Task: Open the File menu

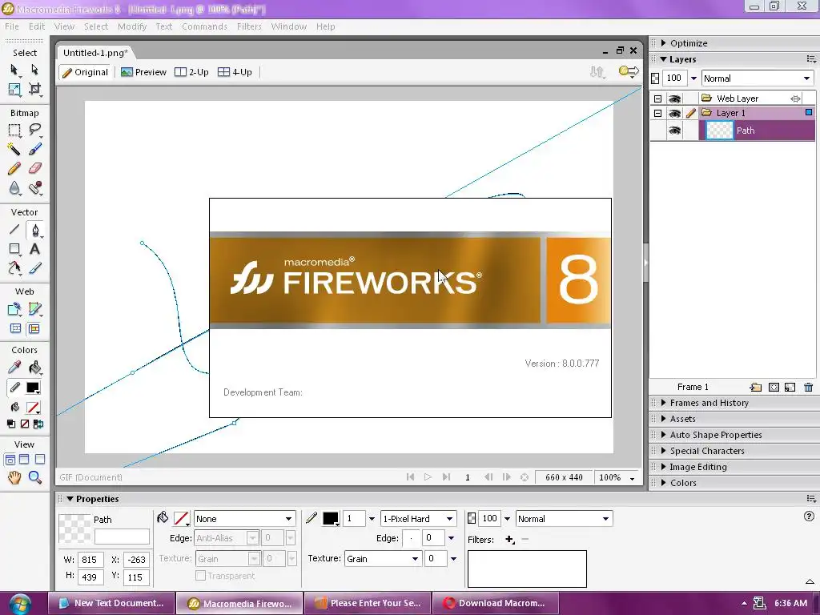Action: pyautogui.click(x=11, y=26)
